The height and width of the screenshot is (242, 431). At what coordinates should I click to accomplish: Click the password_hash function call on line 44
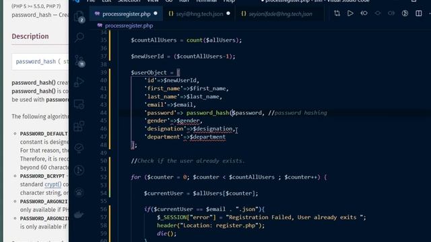tap(207, 113)
